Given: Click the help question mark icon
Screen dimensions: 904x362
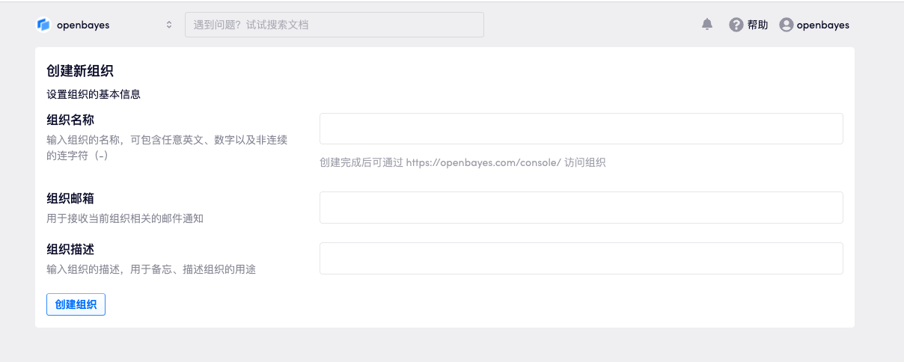Looking at the screenshot, I should pyautogui.click(x=736, y=25).
